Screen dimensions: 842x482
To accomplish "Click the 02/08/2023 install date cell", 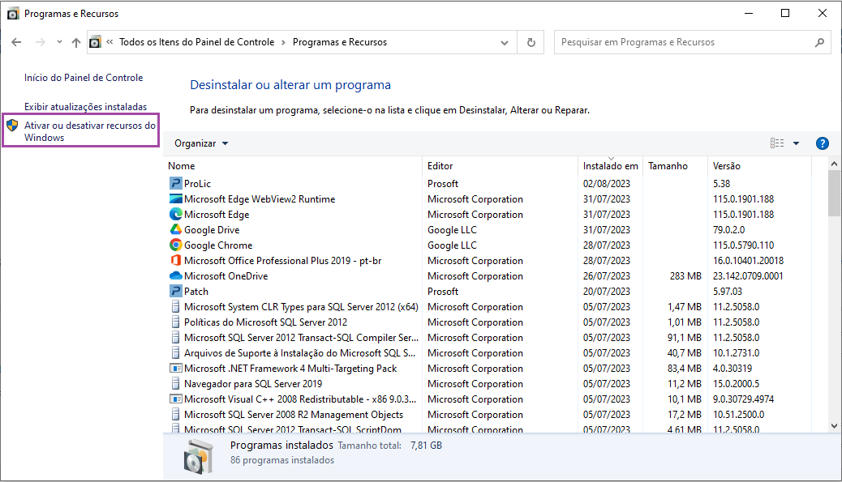I will pos(607,183).
